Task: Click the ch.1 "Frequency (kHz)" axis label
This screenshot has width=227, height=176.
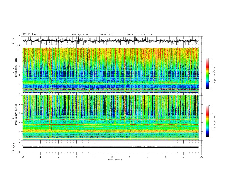Action: (x=16, y=67)
